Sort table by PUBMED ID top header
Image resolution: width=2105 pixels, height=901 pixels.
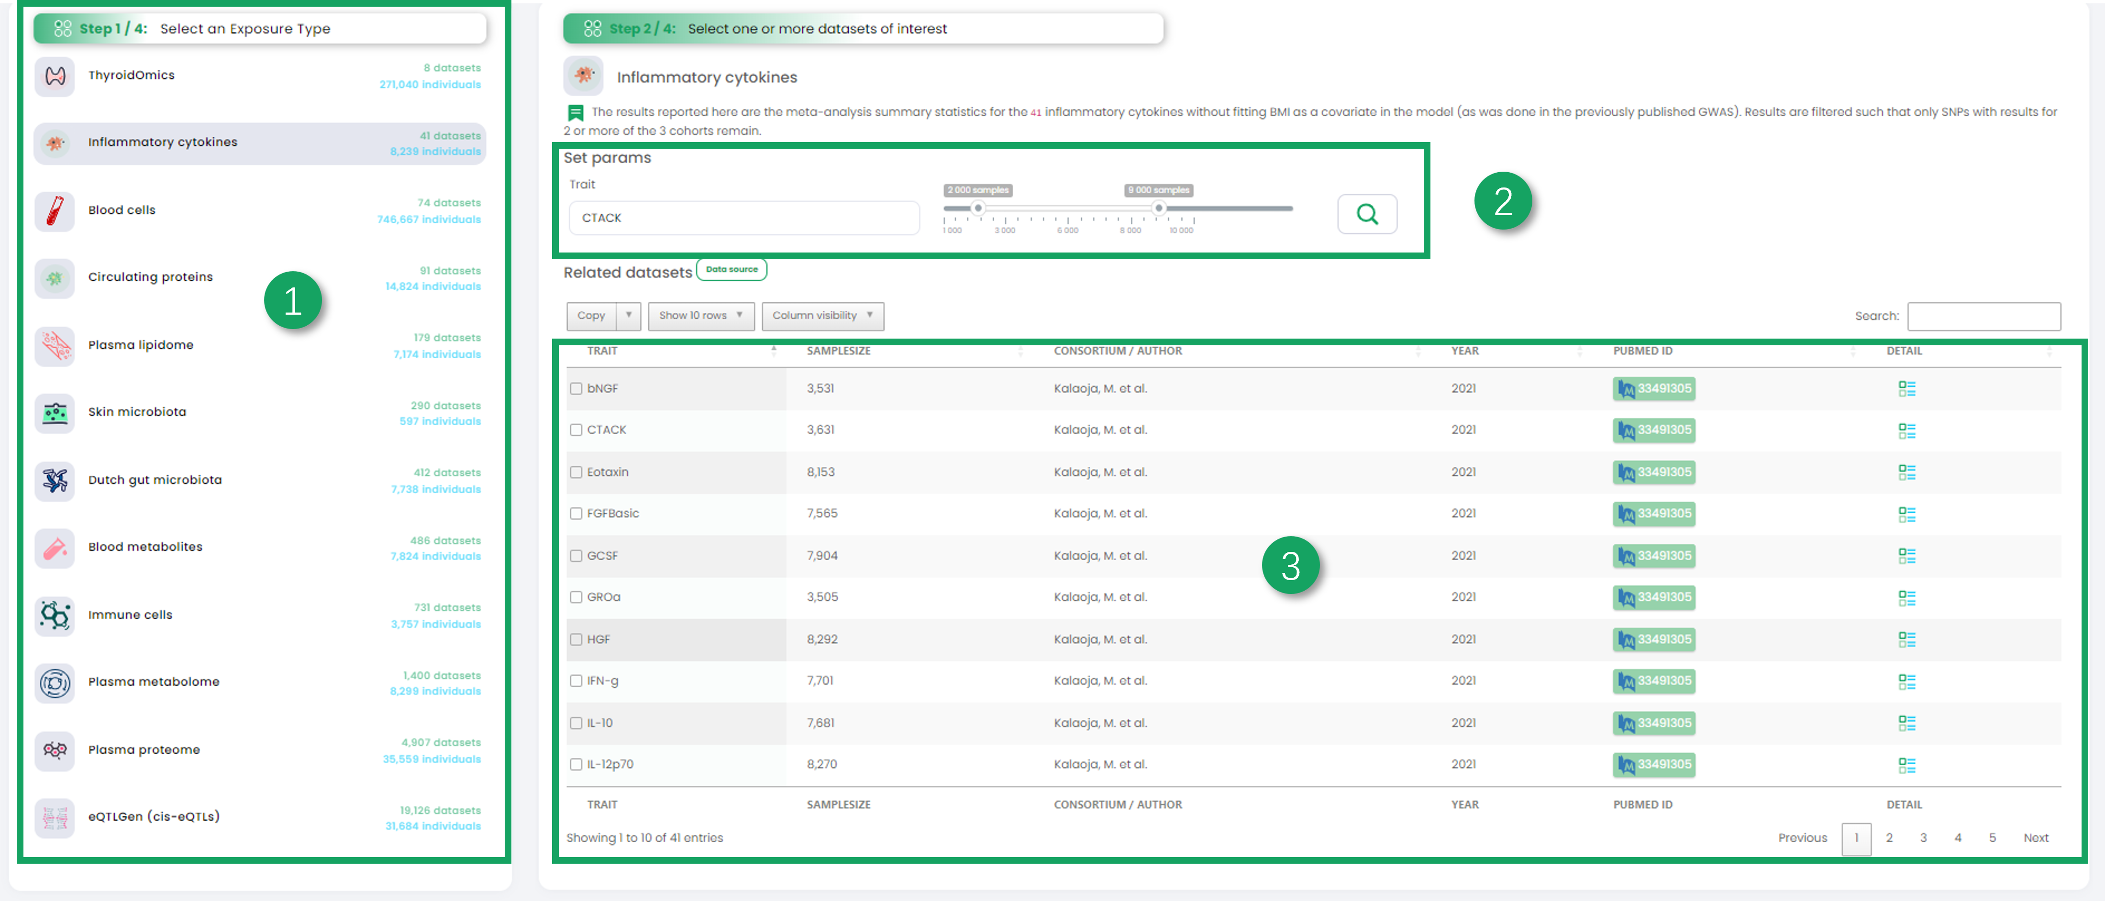point(1642,351)
